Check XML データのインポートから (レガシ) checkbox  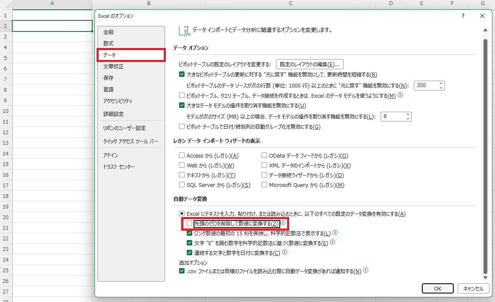pos(264,165)
